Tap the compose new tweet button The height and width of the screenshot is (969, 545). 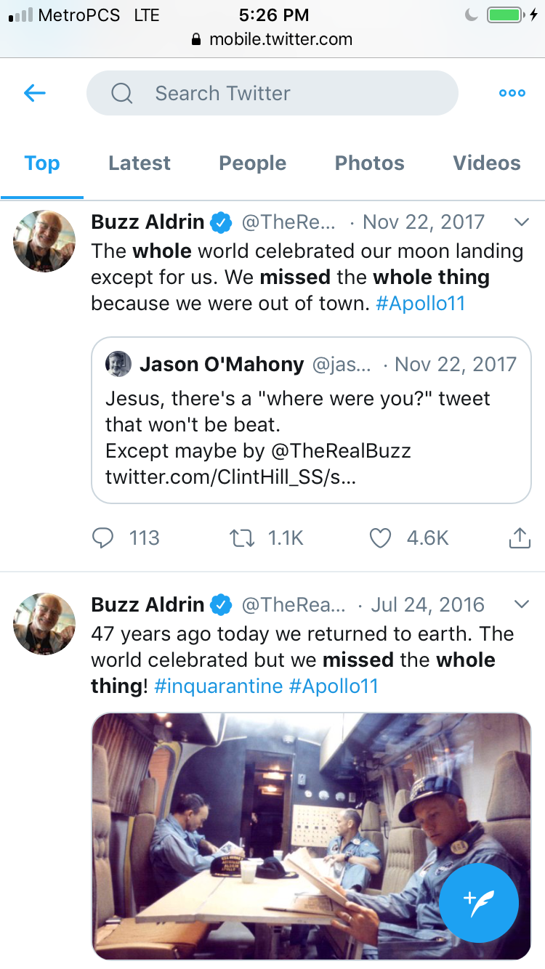pyautogui.click(x=479, y=903)
